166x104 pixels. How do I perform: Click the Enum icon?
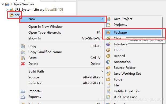pyautogui.click(x=108, y=50)
